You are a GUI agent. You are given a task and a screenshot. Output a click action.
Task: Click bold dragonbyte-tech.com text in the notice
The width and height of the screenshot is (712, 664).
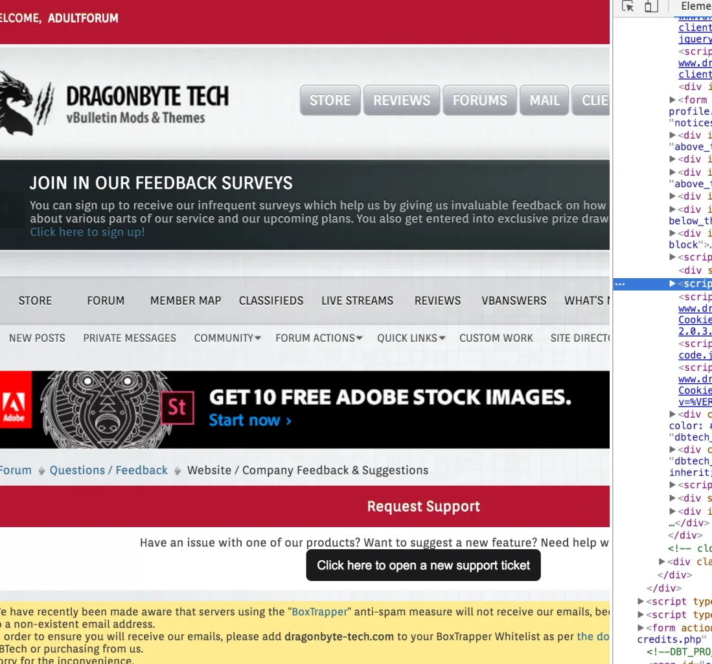[x=339, y=636]
